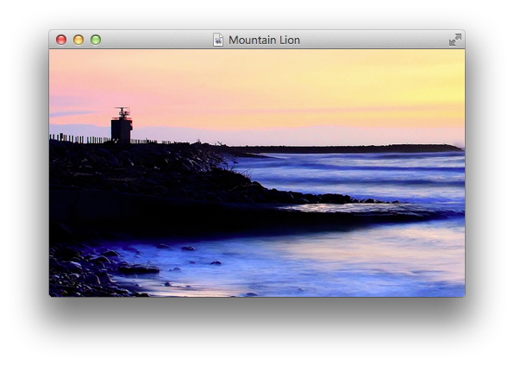Screen dimensions: 514x365
Task: Click the fullscreen arrows icon in title bar
Action: pyautogui.click(x=455, y=40)
